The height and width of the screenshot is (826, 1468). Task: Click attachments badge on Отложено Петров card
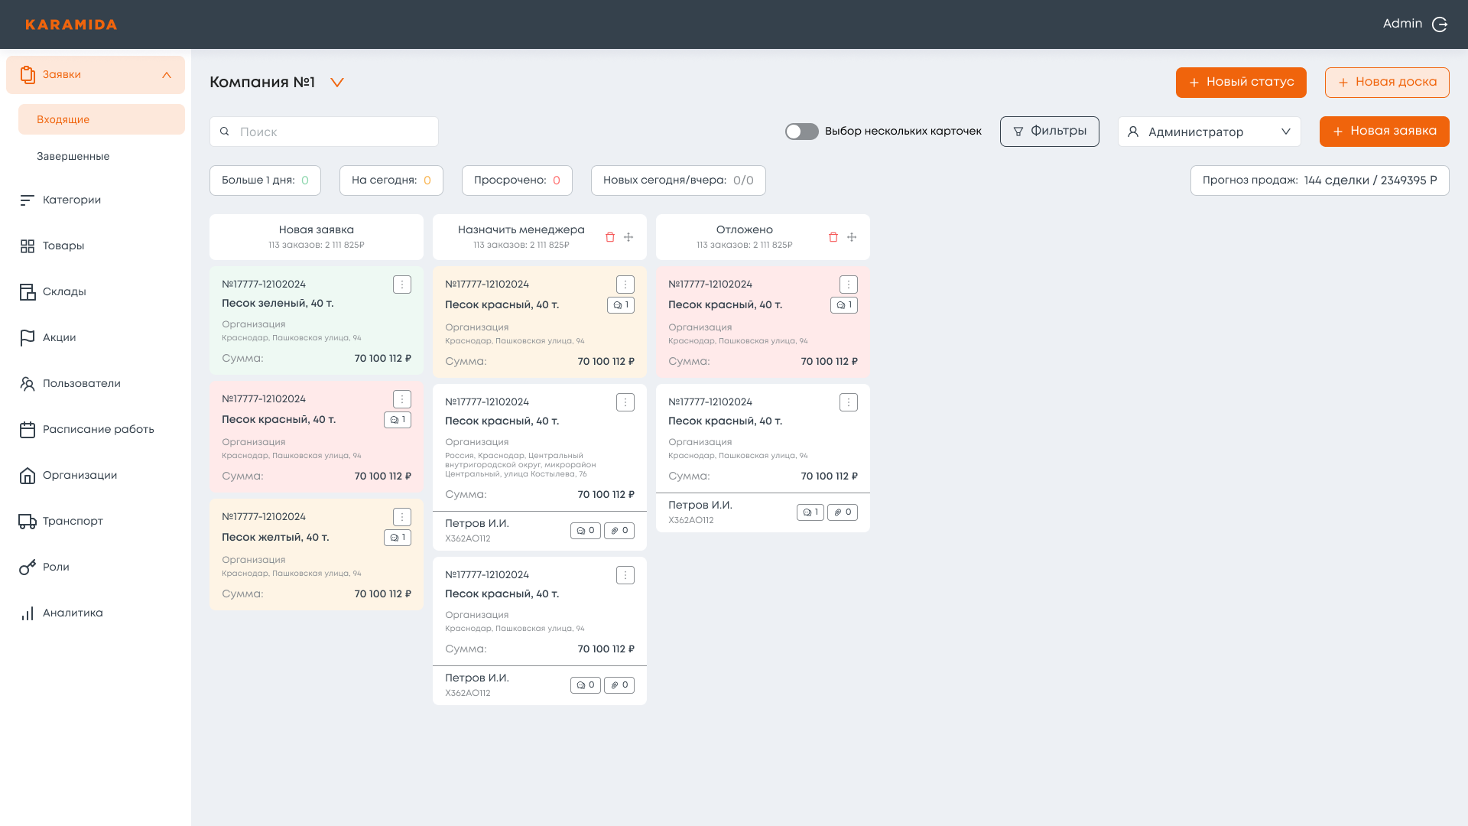tap(843, 512)
